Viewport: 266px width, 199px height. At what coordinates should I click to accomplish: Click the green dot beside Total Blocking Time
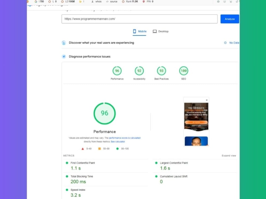coord(67,176)
